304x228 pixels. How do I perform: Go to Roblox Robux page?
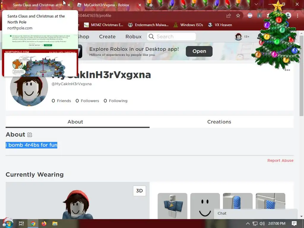133,37
